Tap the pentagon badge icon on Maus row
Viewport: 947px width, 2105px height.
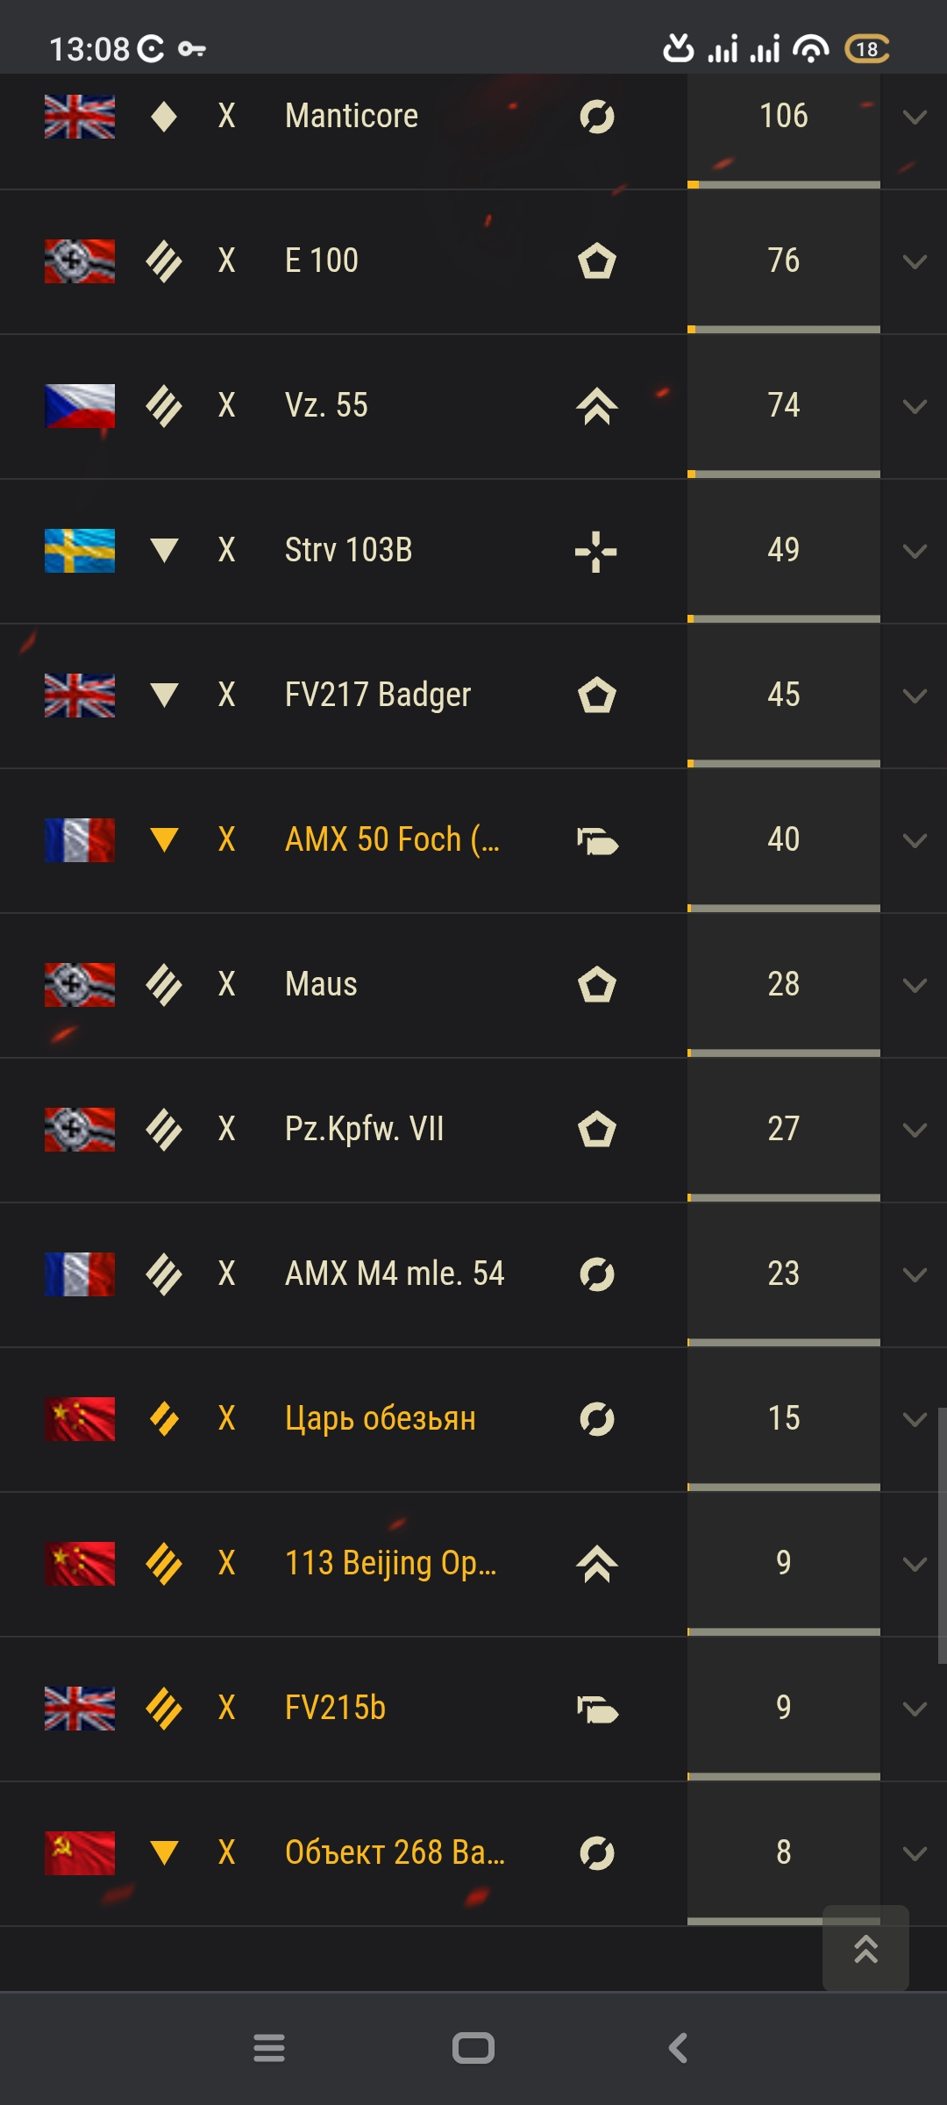pyautogui.click(x=597, y=985)
